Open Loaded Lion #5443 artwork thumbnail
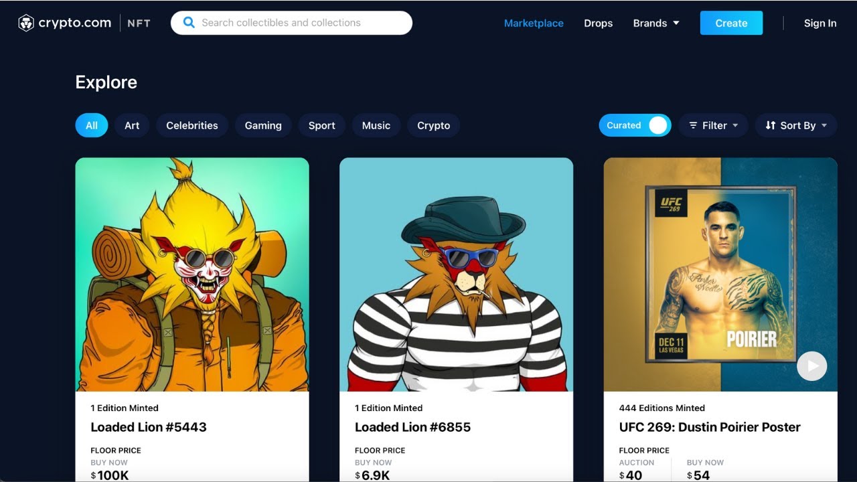 coord(192,274)
